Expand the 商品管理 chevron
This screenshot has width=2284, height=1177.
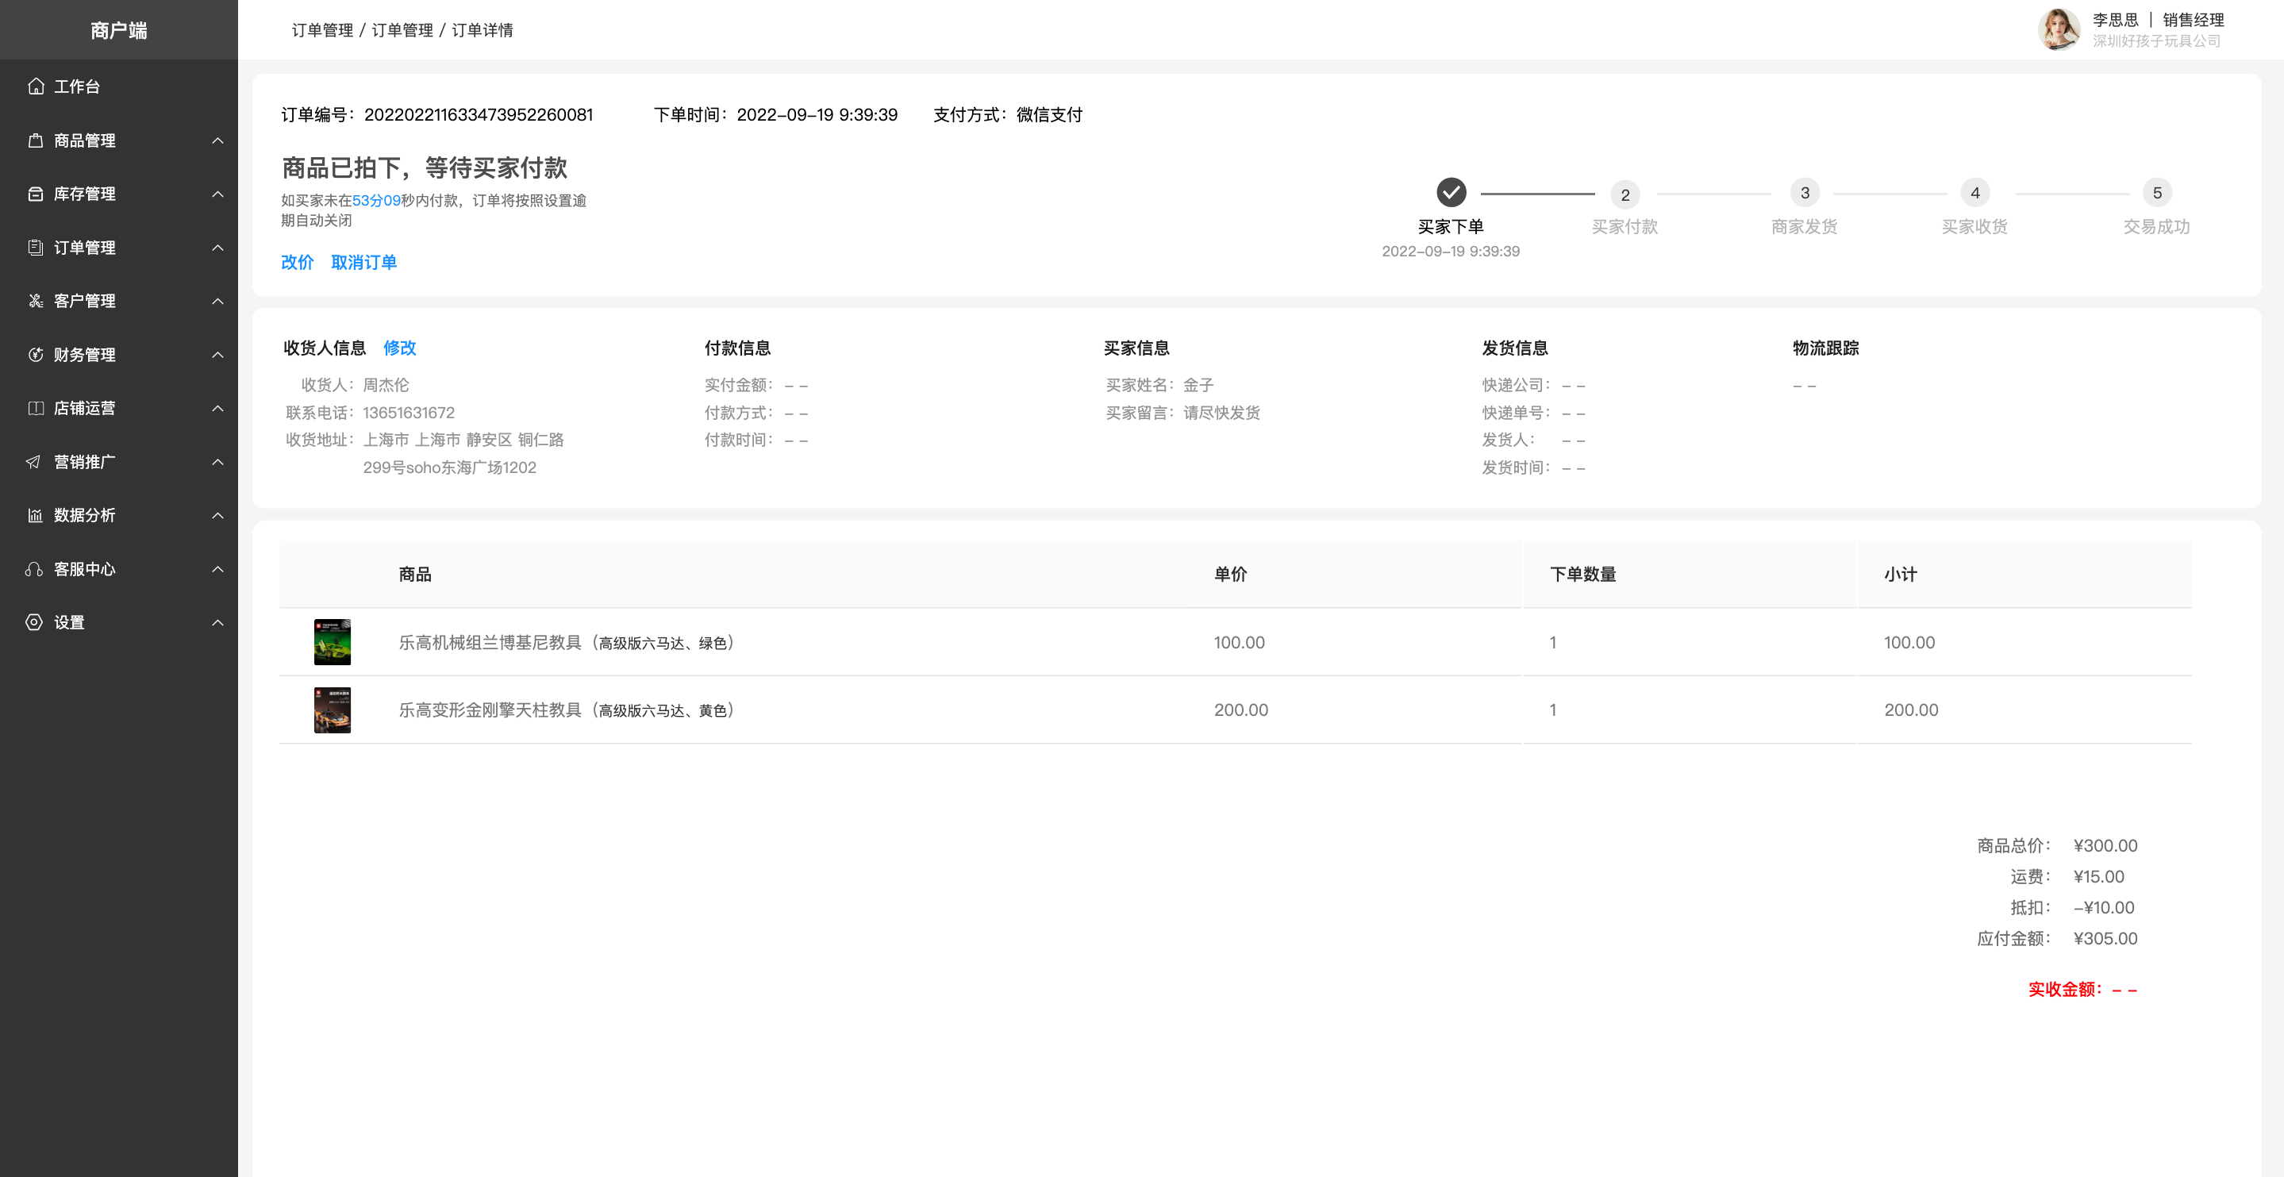[x=217, y=140]
